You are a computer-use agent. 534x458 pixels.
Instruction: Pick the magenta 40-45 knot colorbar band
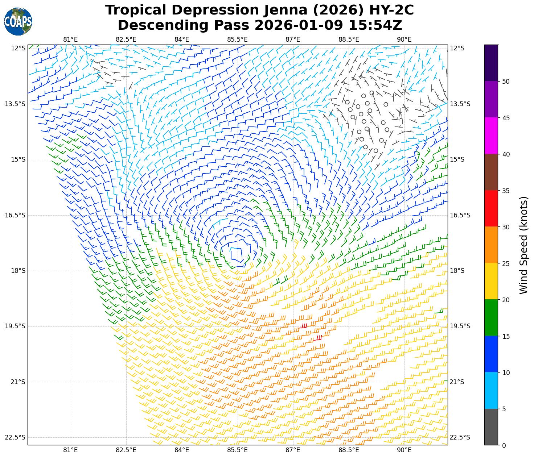[491, 136]
